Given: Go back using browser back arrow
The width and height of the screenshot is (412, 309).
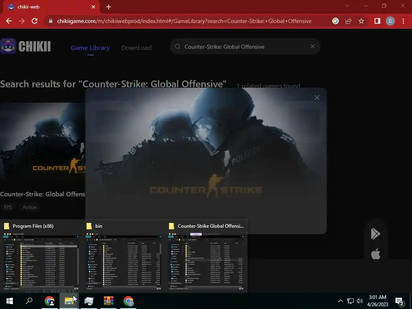Looking at the screenshot, I should click(9, 21).
